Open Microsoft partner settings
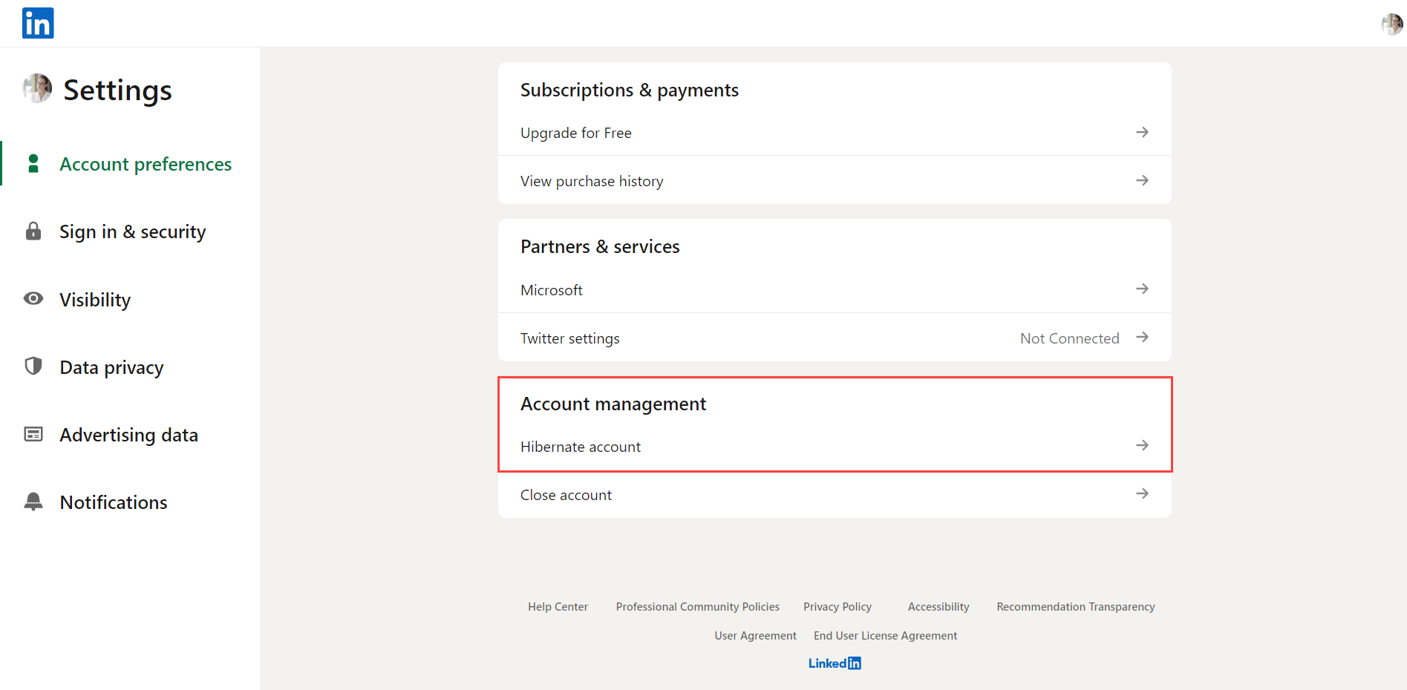1407x690 pixels. coord(551,289)
